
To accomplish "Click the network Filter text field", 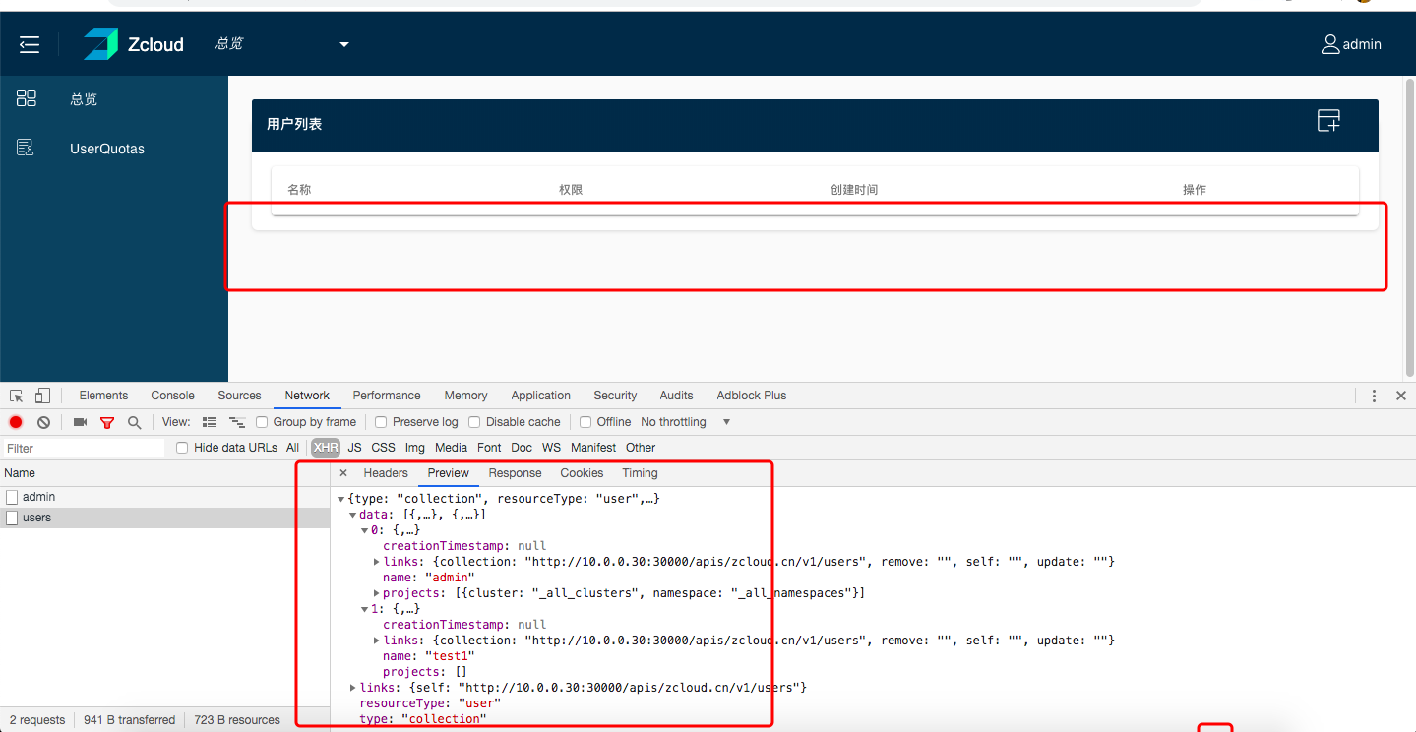I will click(x=84, y=448).
